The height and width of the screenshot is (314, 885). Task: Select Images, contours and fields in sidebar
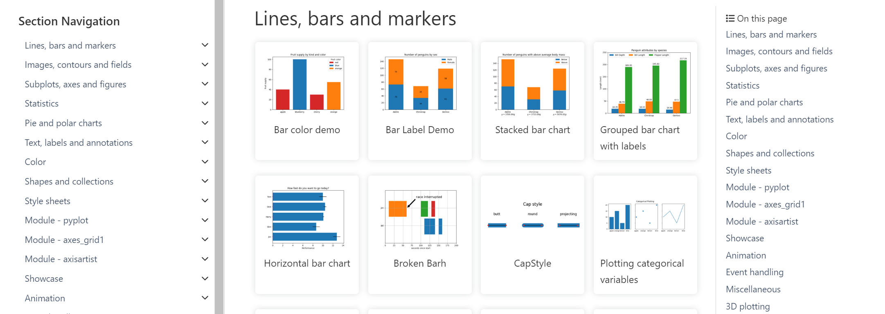point(78,65)
